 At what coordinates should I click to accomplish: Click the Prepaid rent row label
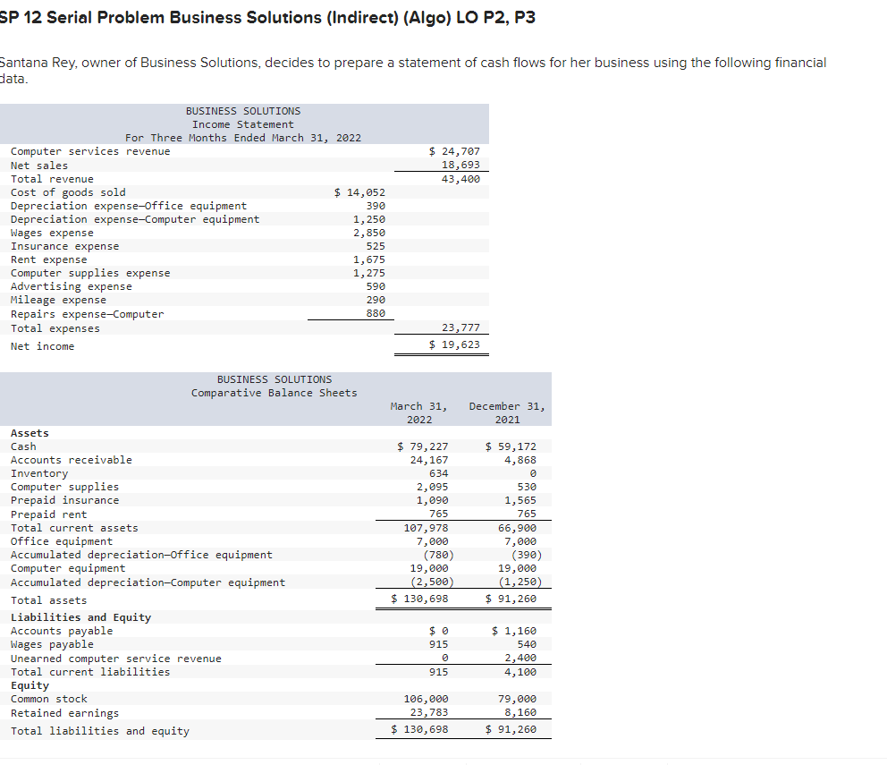(48, 514)
